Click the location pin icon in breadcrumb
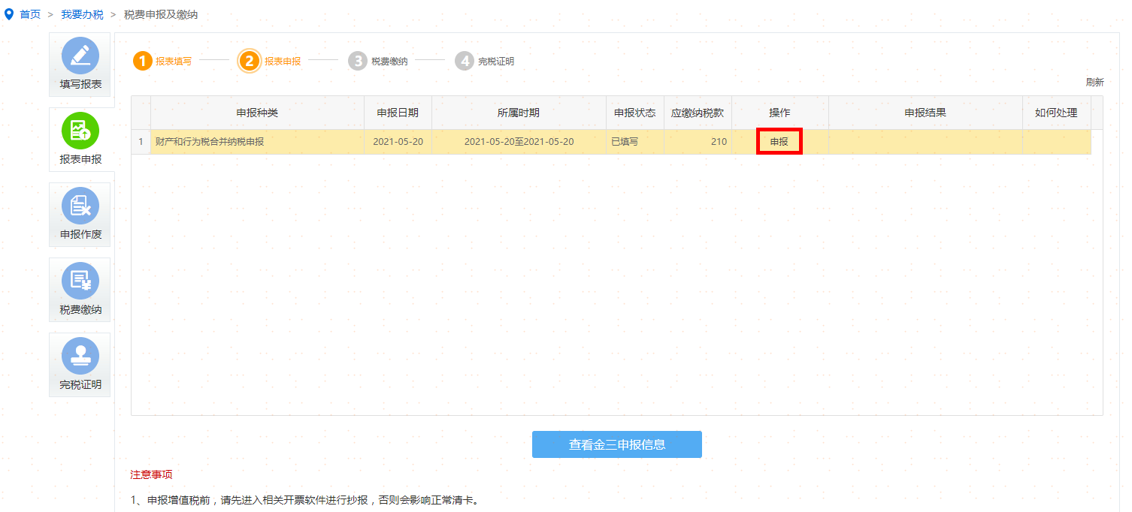Viewport: 1132px width, 512px height. click(9, 14)
